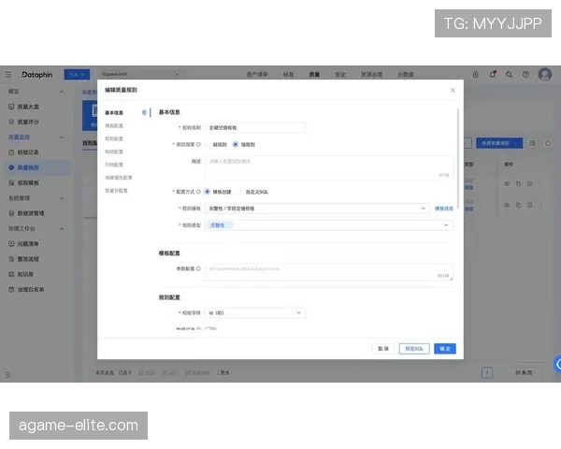Screen dimensions: 561x449
Task: Click the 知识库 sidebar icon
Action: 11,274
